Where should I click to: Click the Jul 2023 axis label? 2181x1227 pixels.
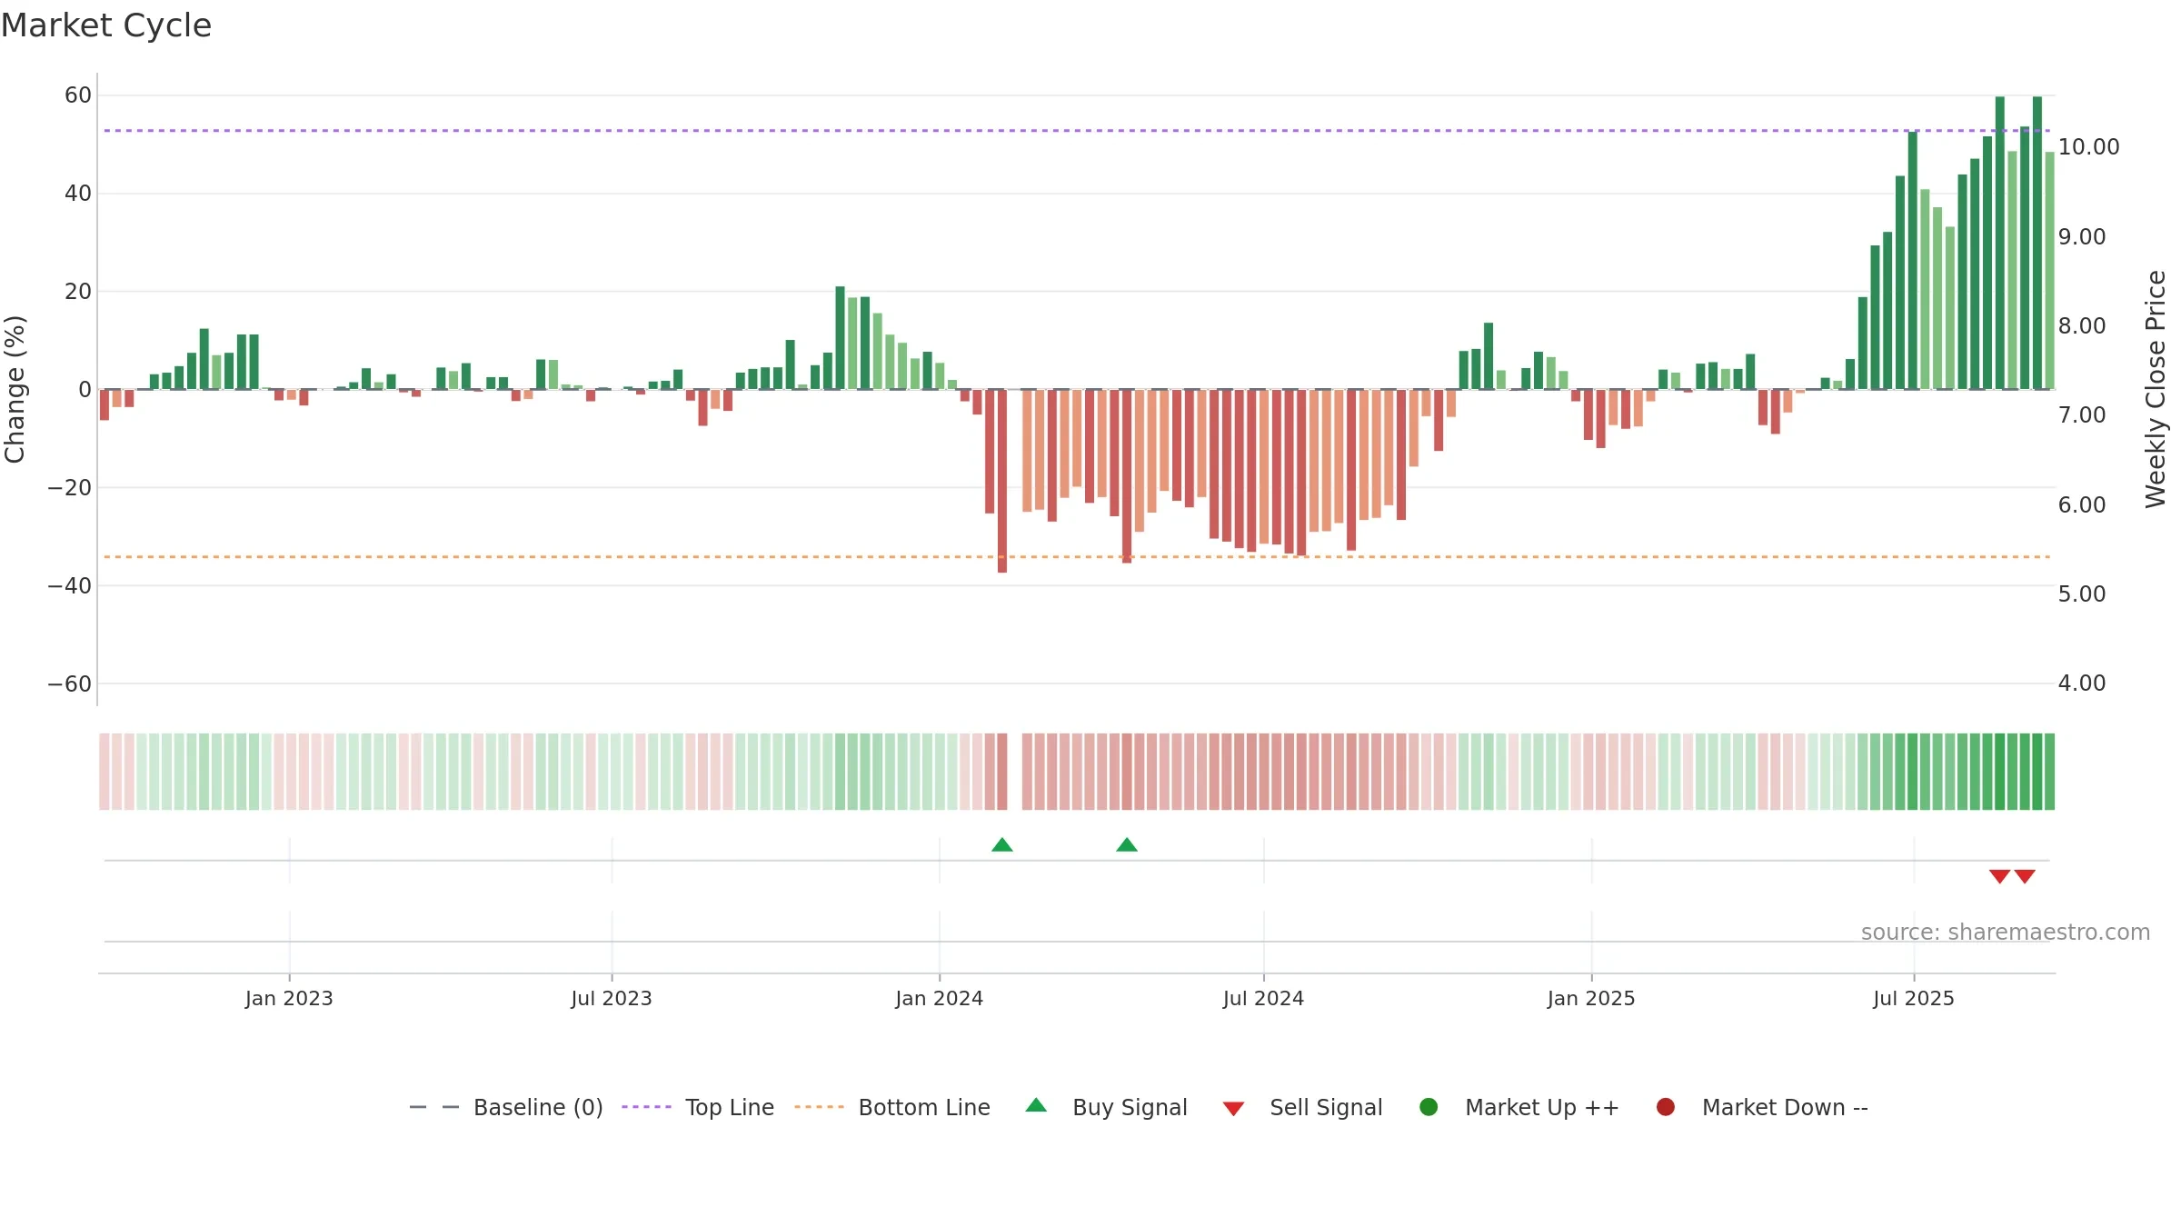[612, 998]
